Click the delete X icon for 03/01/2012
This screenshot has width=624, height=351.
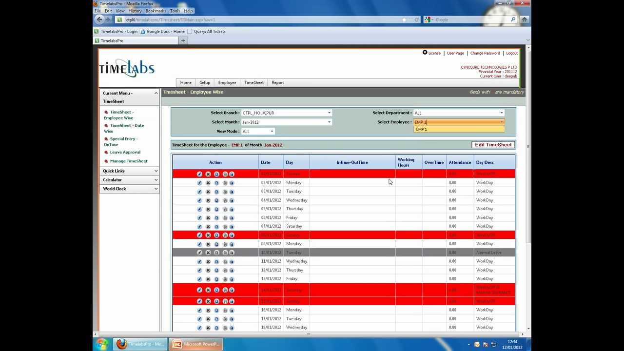tap(208, 192)
